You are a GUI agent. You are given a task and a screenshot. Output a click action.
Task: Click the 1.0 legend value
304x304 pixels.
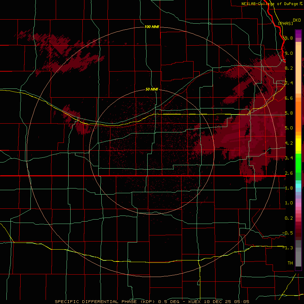289,203
